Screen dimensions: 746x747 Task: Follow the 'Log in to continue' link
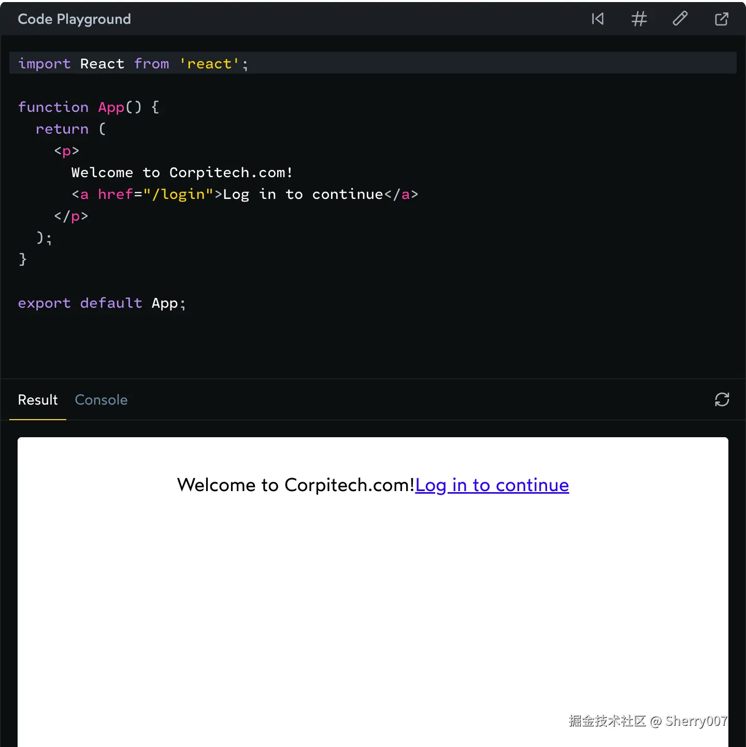(492, 485)
